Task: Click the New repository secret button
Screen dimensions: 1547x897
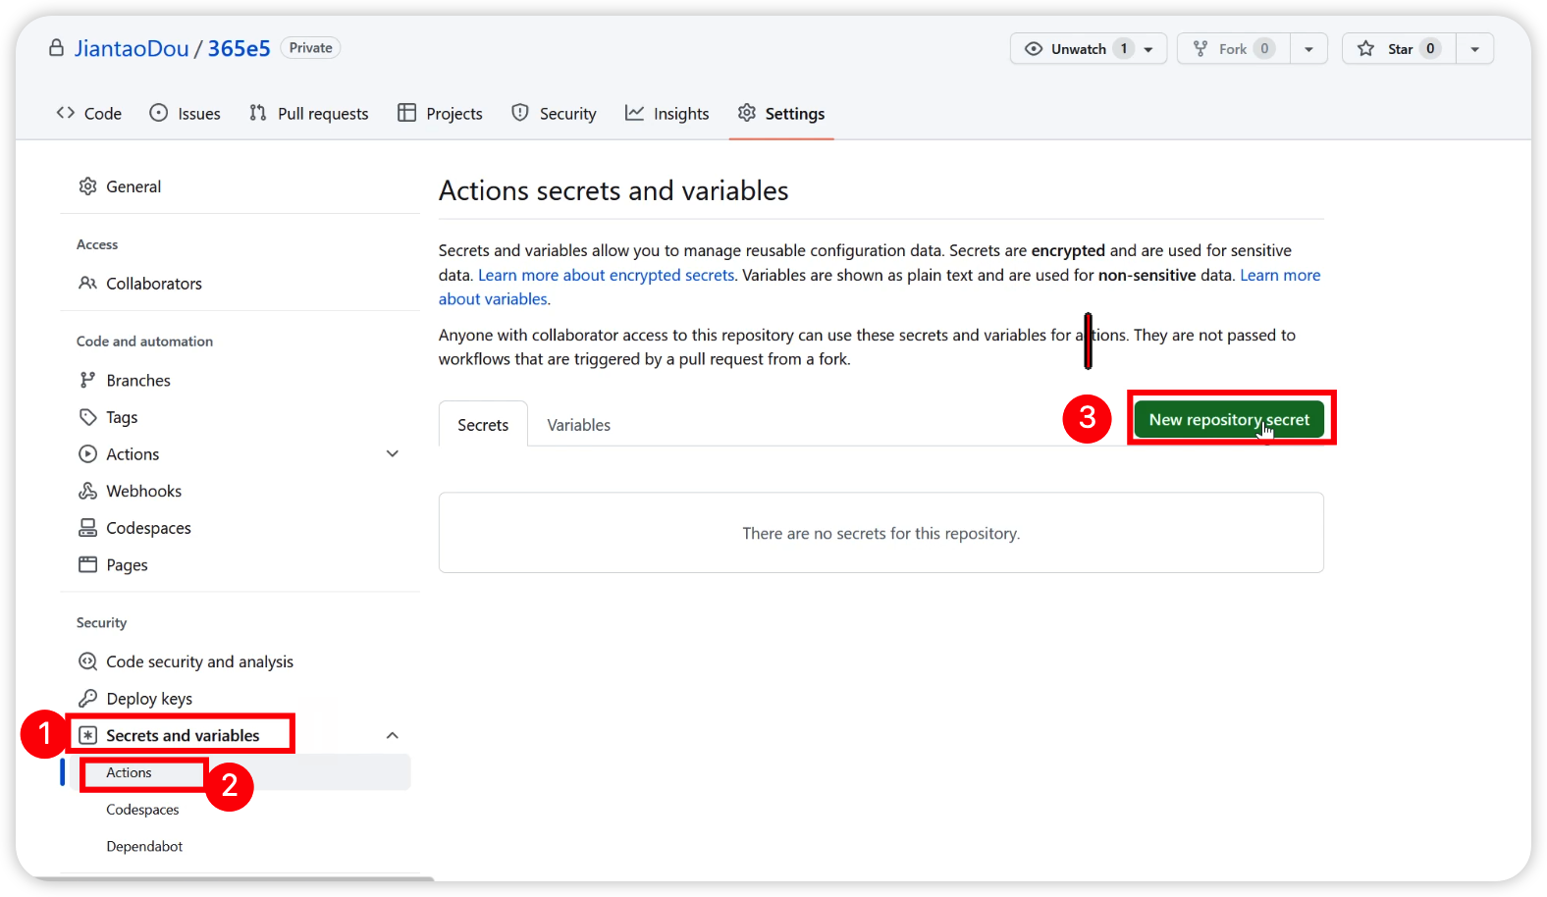Action: [1229, 419]
